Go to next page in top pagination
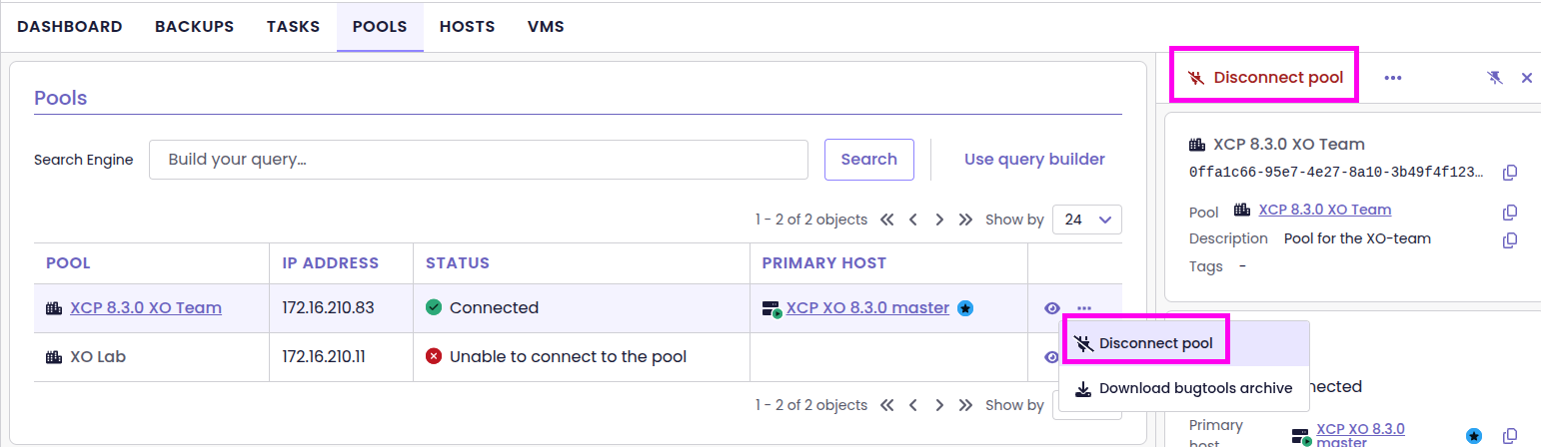Viewport: 1541px width, 447px height. pyautogui.click(x=939, y=220)
